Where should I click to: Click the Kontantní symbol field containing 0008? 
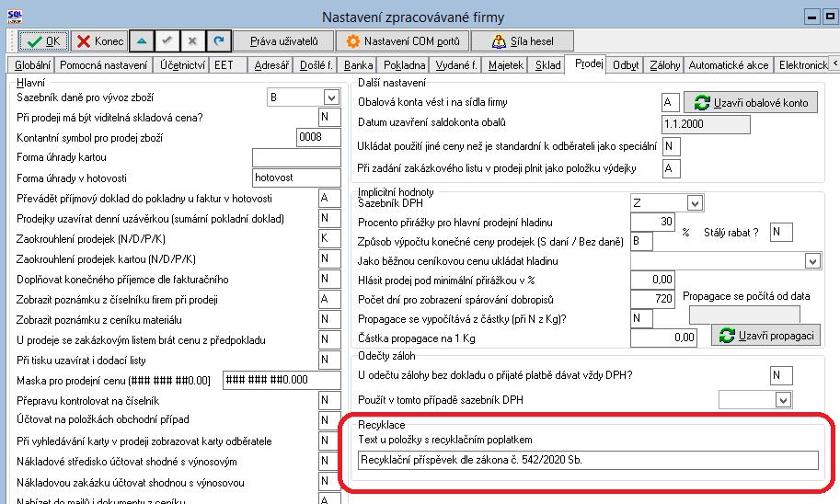[318, 138]
